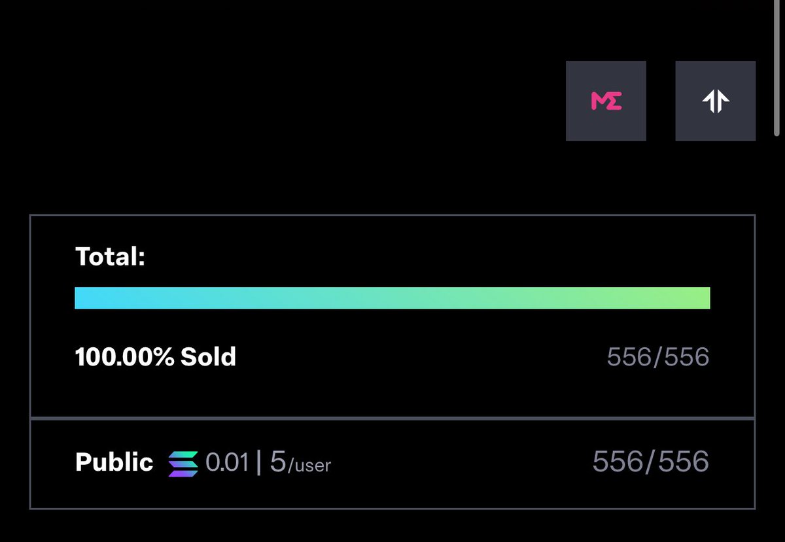Select the "Public" mint phase label
The width and height of the screenshot is (785, 542).
[x=114, y=463]
